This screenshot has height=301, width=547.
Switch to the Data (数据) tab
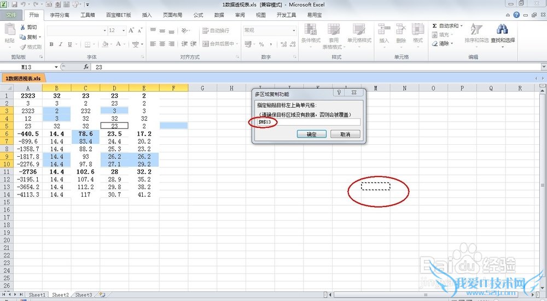point(219,15)
